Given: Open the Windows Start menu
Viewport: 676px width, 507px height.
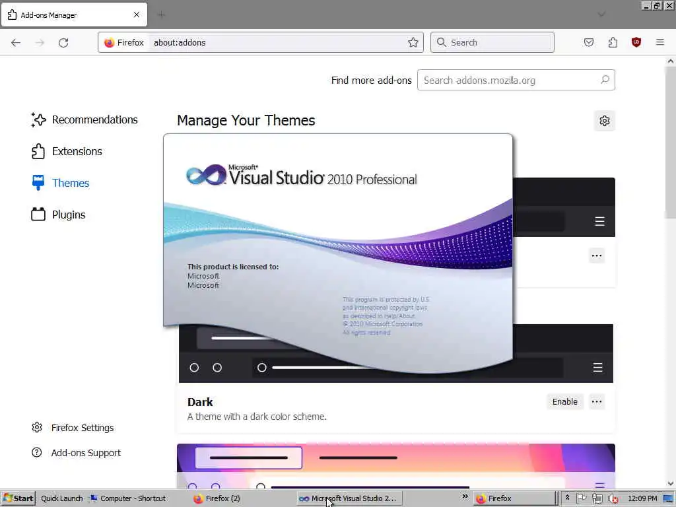Looking at the screenshot, I should (x=18, y=498).
